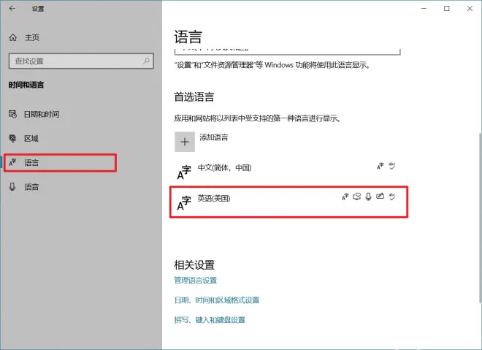This screenshot has width=482, height=350.
Task: Click the large A字 icon beside 中文(简体，中国)
Action: (x=184, y=172)
